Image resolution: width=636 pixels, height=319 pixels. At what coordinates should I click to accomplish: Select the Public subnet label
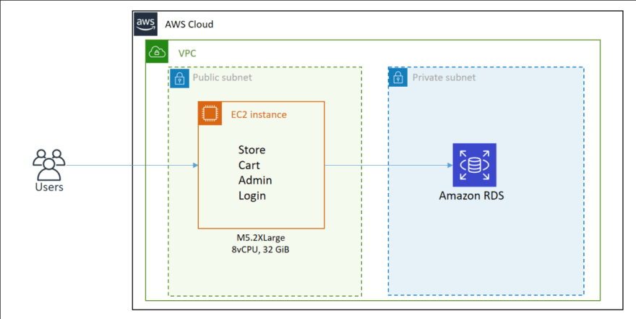point(223,77)
